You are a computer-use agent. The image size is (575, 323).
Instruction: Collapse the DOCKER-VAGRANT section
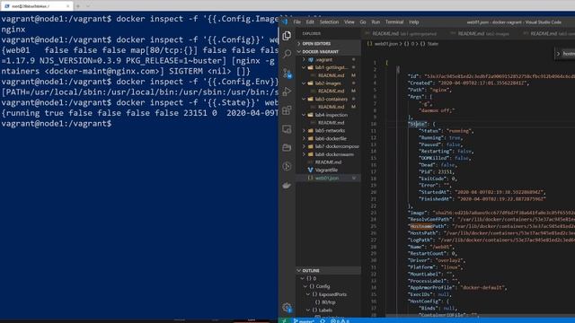(x=328, y=52)
